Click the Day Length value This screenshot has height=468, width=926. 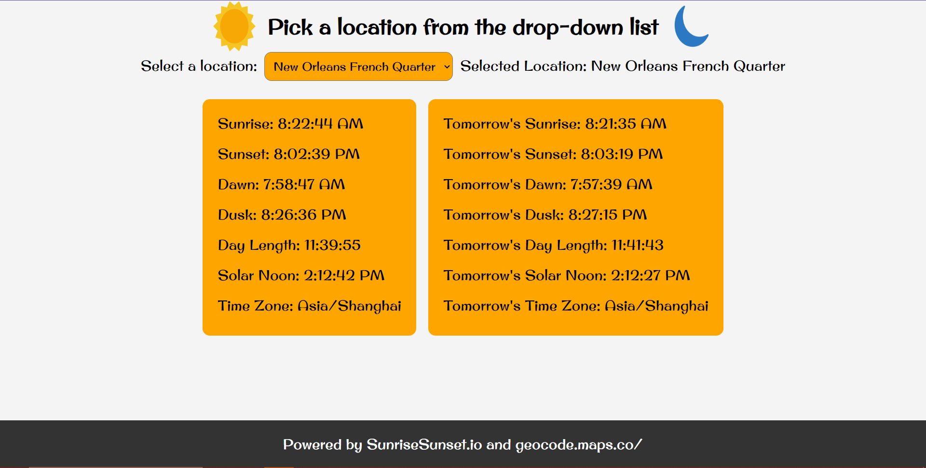(289, 245)
